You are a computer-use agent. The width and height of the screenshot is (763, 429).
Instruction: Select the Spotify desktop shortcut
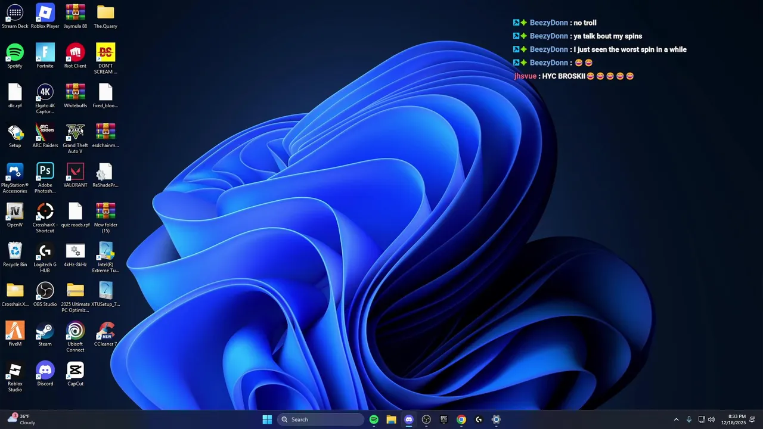pyautogui.click(x=15, y=56)
